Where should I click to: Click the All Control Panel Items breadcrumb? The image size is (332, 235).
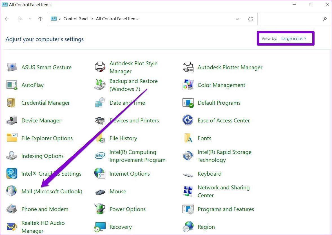(x=117, y=19)
